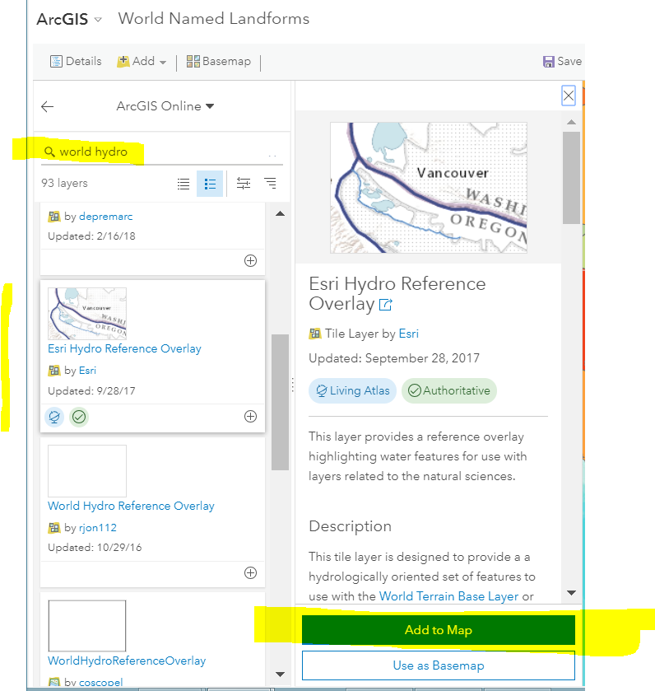Go back with the left arrow
This screenshot has height=691, width=655.
coord(47,106)
